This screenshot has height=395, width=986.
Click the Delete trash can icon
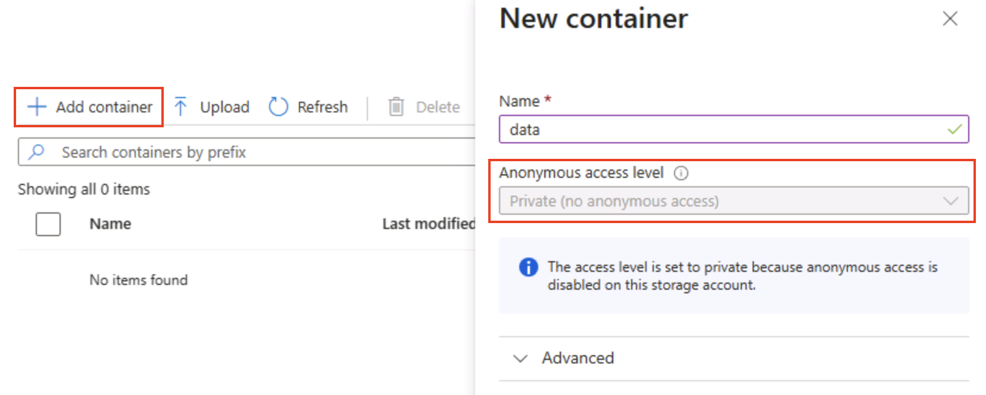397,106
